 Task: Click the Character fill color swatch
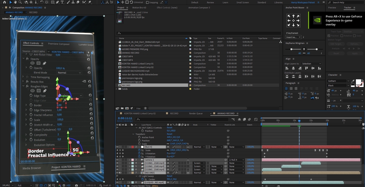click(x=358, y=82)
